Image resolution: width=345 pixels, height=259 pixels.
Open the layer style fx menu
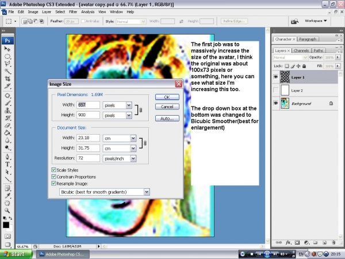(x=288, y=242)
